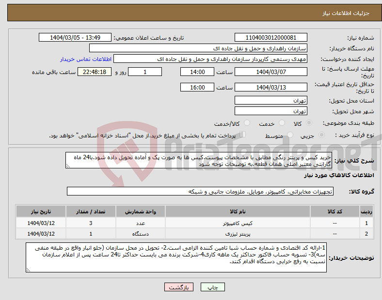
Task: Click the تعداد / مقدار column header
Action: pos(91,211)
